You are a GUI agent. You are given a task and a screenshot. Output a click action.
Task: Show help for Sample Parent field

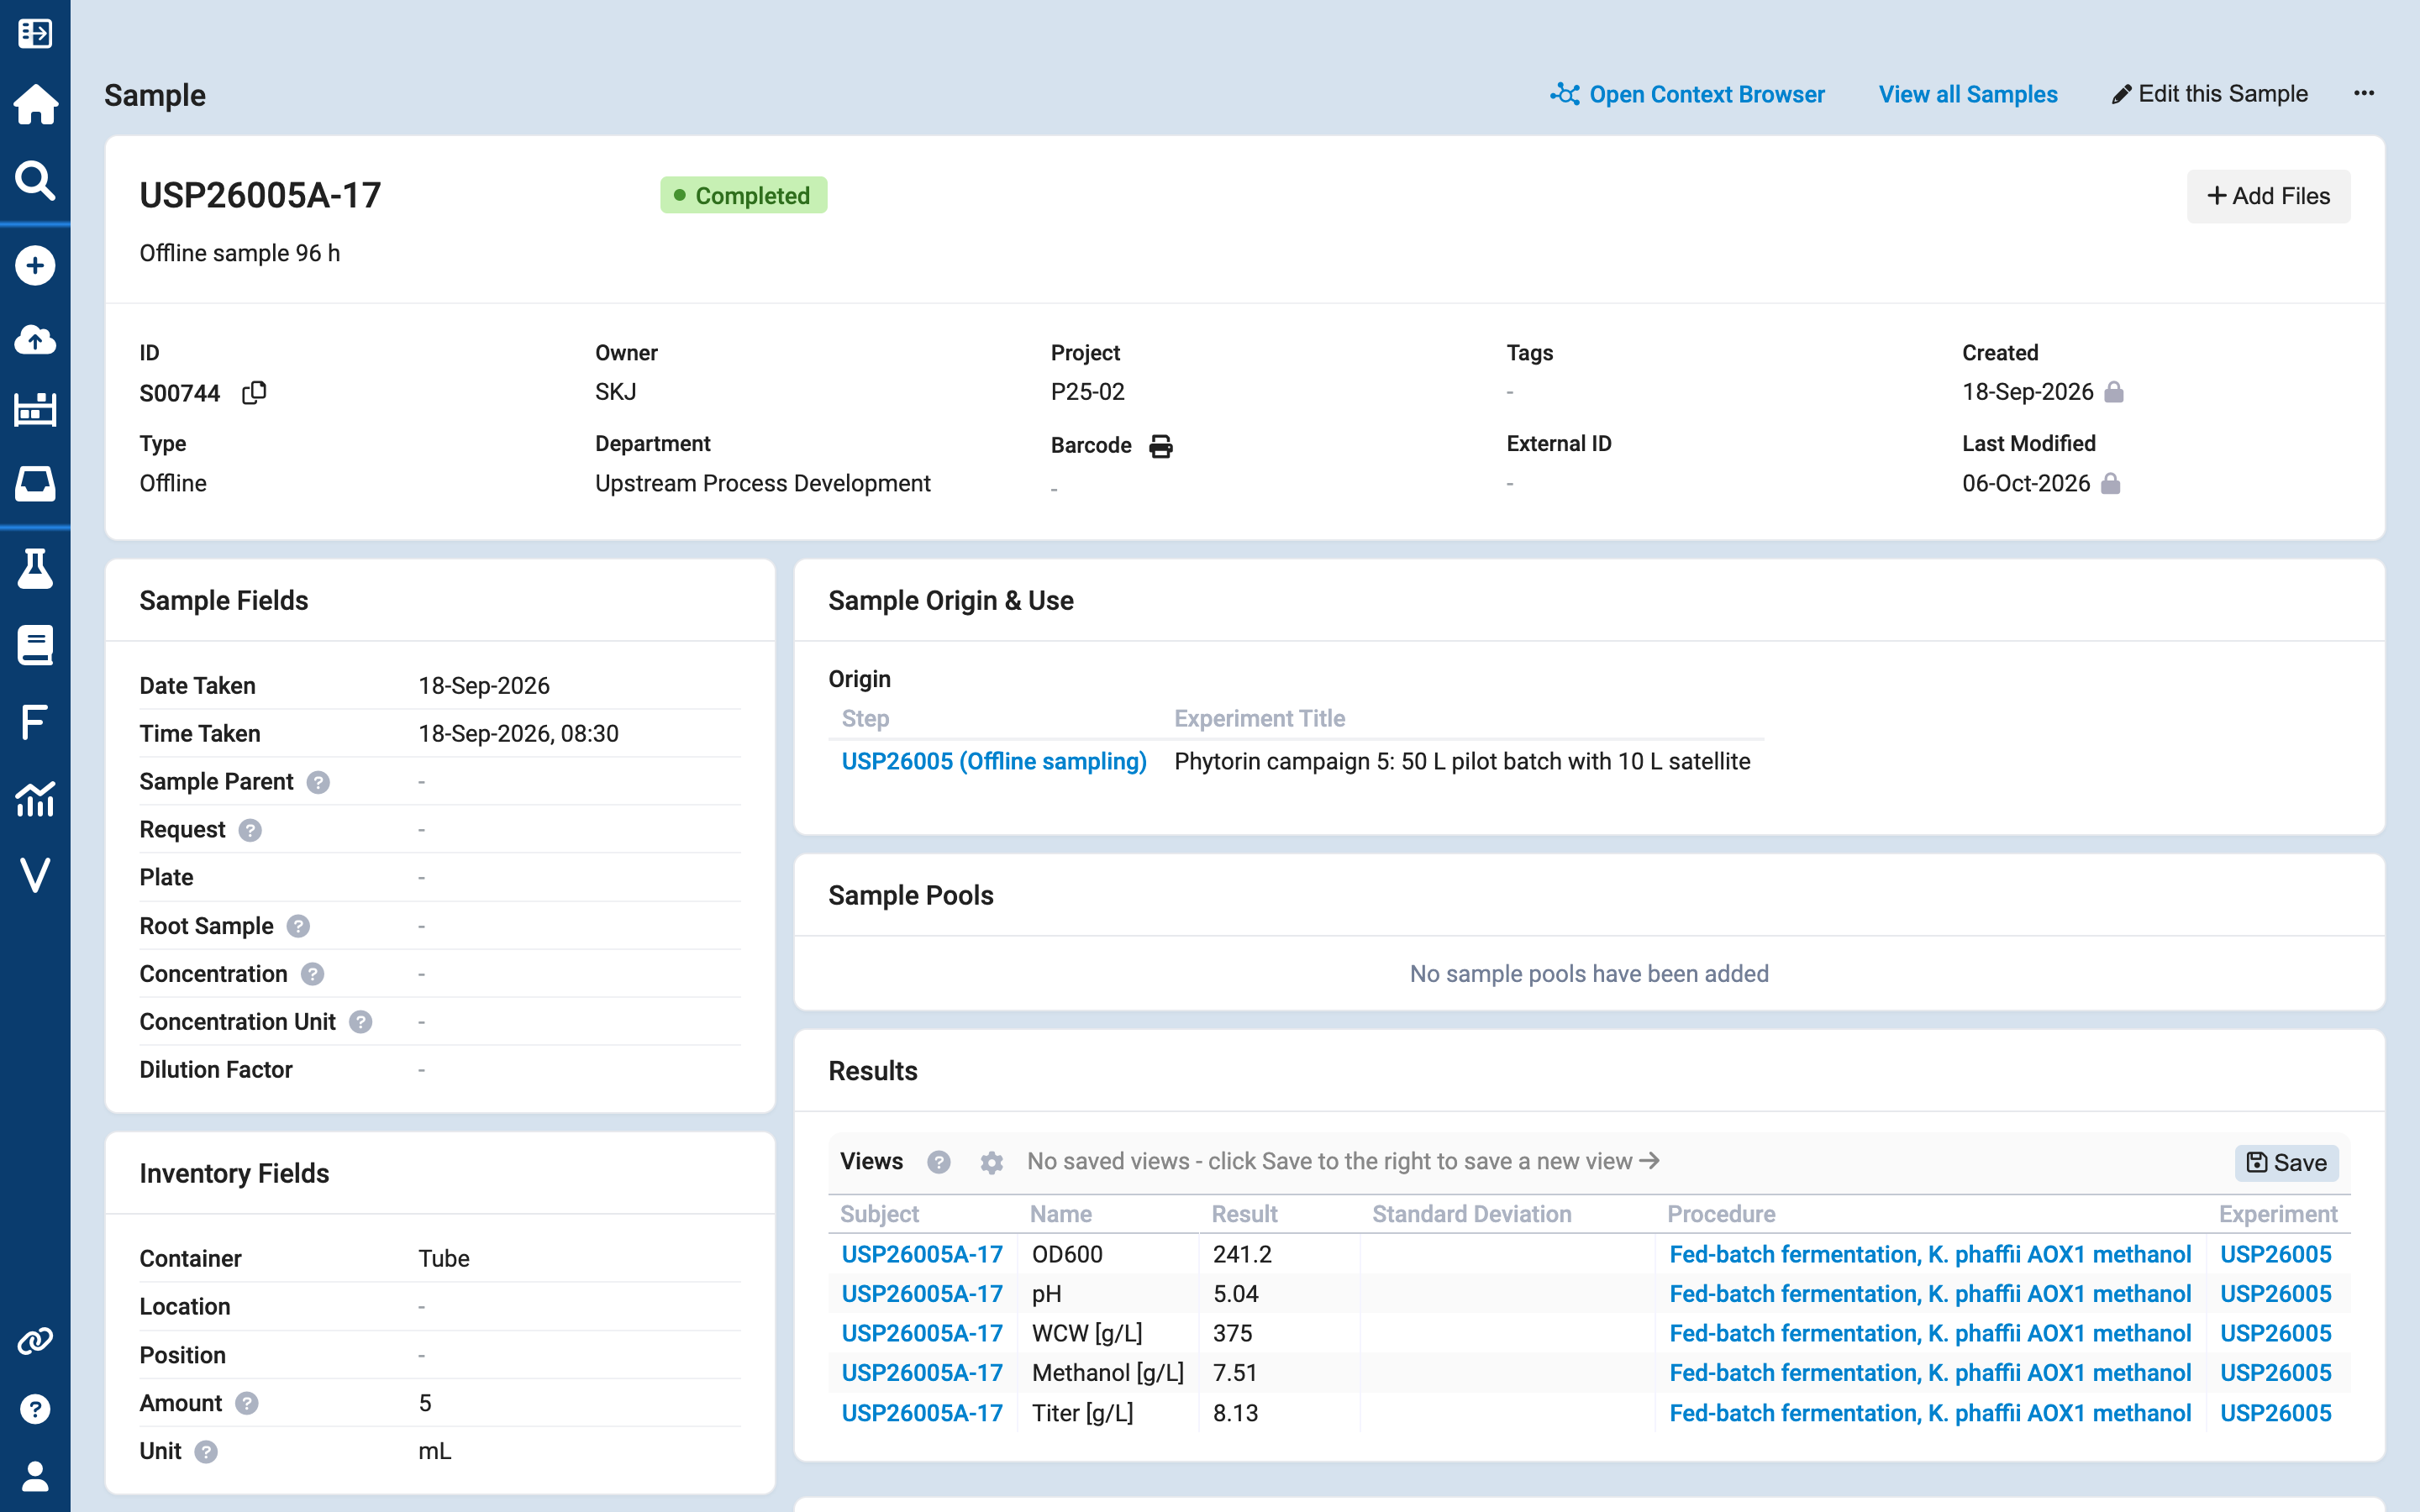pyautogui.click(x=318, y=782)
